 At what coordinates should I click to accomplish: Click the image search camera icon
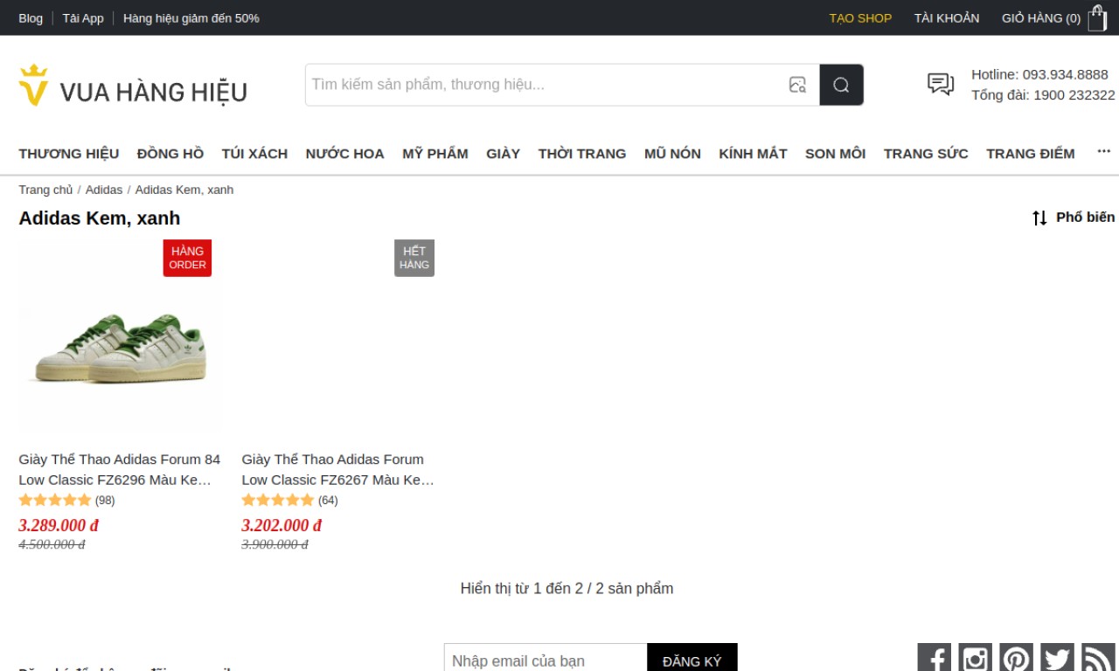point(797,85)
